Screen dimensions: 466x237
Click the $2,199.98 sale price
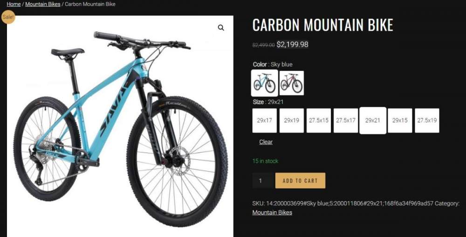click(x=293, y=45)
